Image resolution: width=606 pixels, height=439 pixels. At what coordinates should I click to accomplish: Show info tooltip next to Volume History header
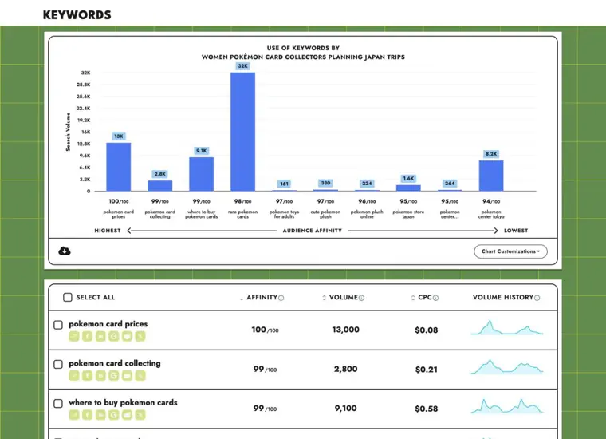click(x=537, y=298)
